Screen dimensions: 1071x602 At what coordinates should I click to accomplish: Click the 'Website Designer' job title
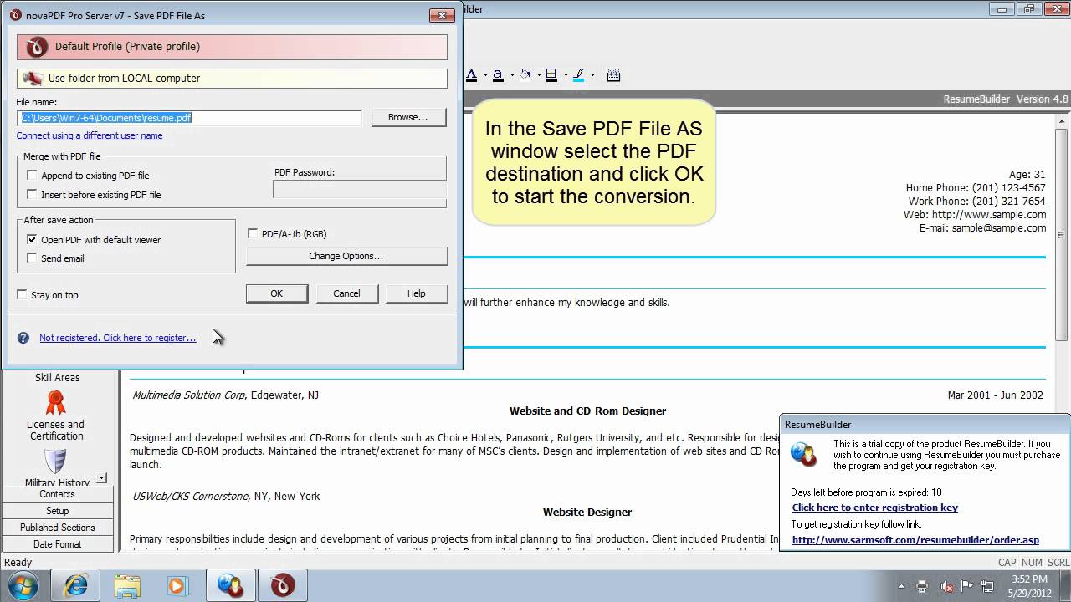587,513
